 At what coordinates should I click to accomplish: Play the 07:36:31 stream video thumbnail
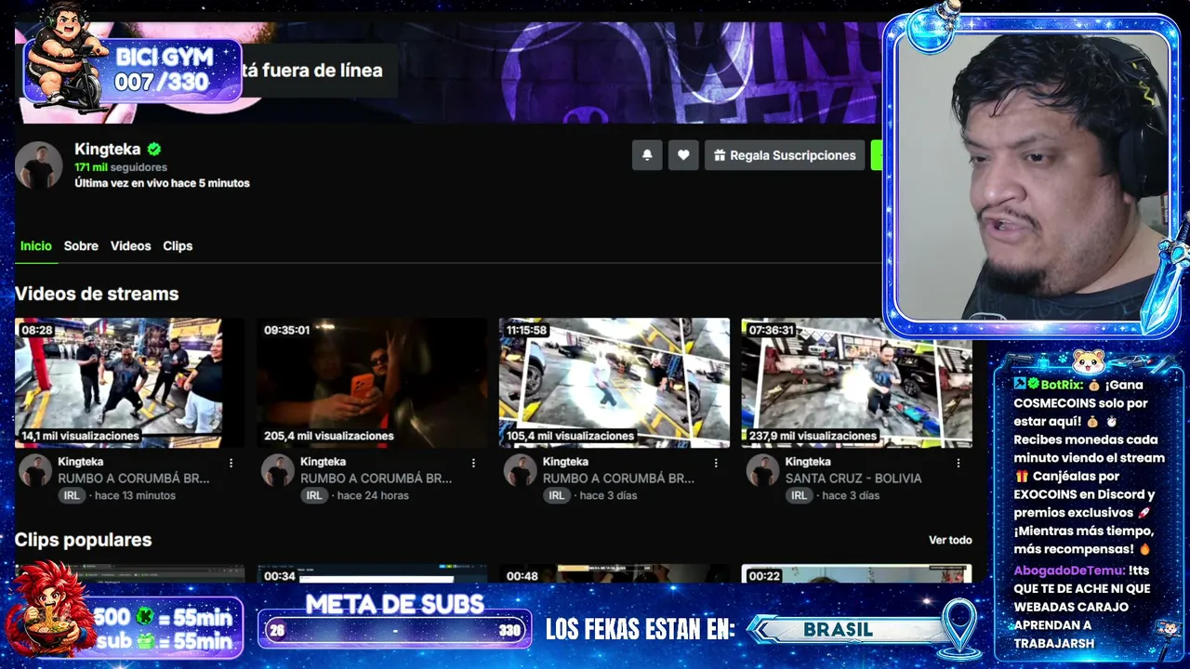coord(857,383)
